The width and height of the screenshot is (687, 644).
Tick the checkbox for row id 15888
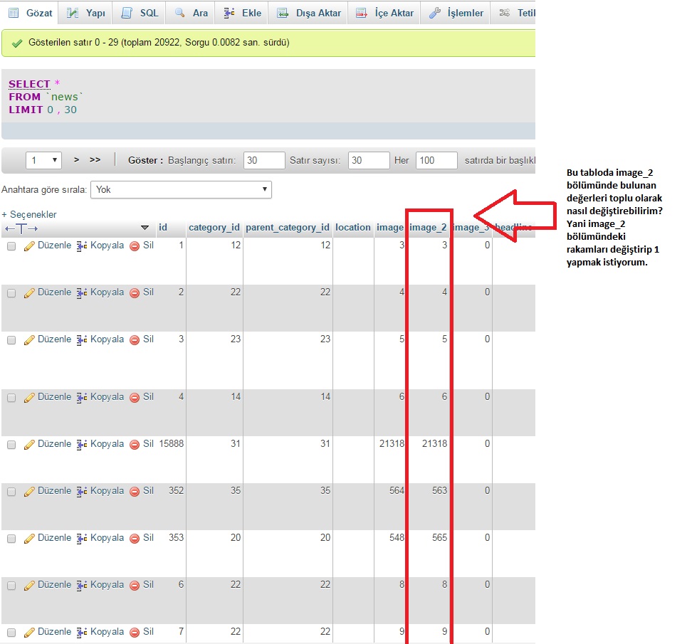click(x=11, y=444)
